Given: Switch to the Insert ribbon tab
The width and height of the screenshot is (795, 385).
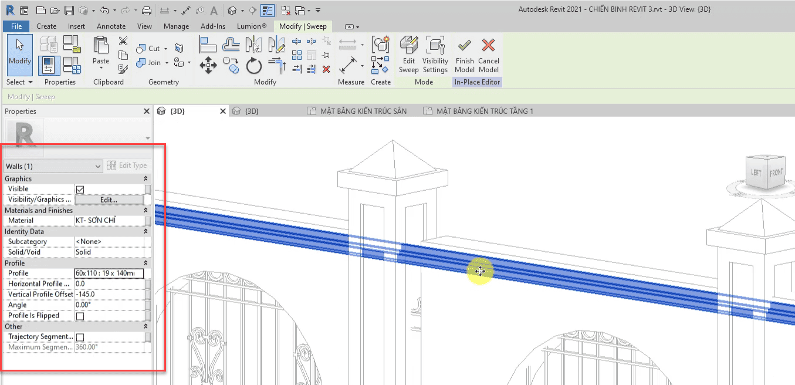Looking at the screenshot, I should click(x=76, y=26).
